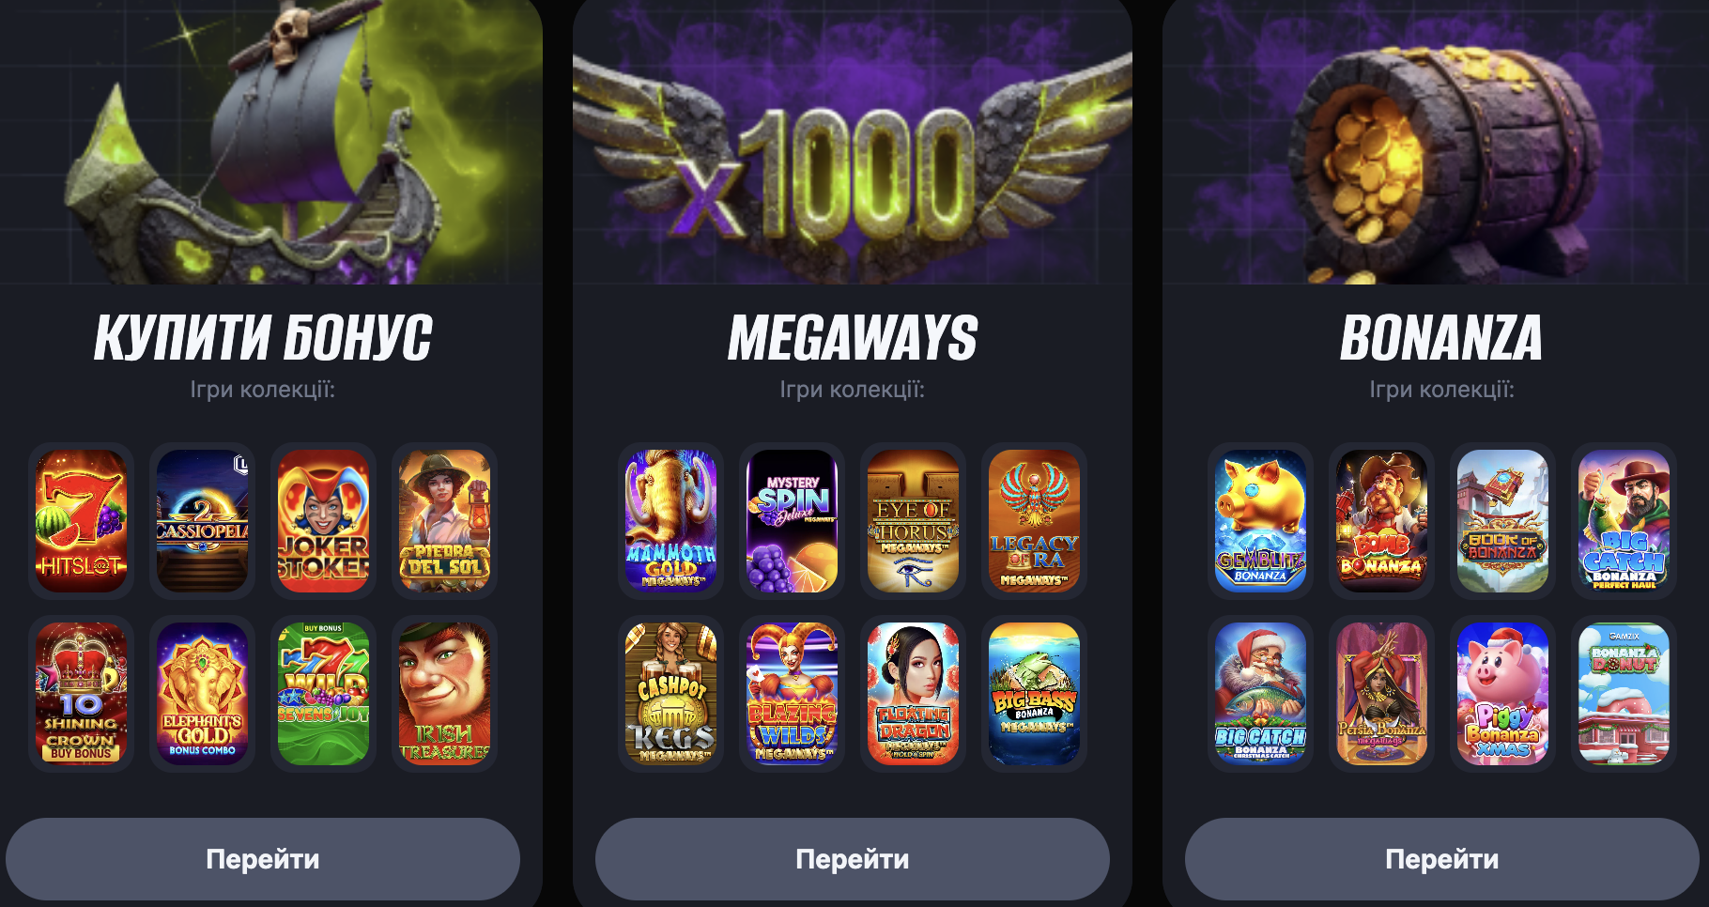
Task: Open the Hitslot game tile
Action: (x=81, y=521)
